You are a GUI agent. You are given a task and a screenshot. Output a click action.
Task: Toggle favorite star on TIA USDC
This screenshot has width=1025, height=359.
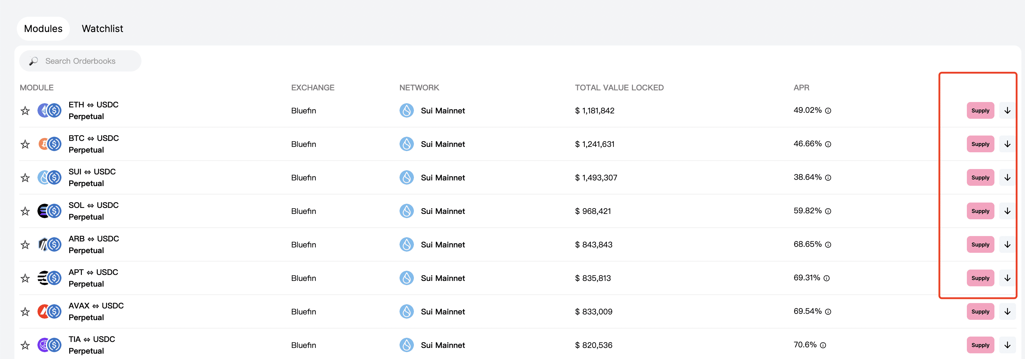(x=25, y=346)
